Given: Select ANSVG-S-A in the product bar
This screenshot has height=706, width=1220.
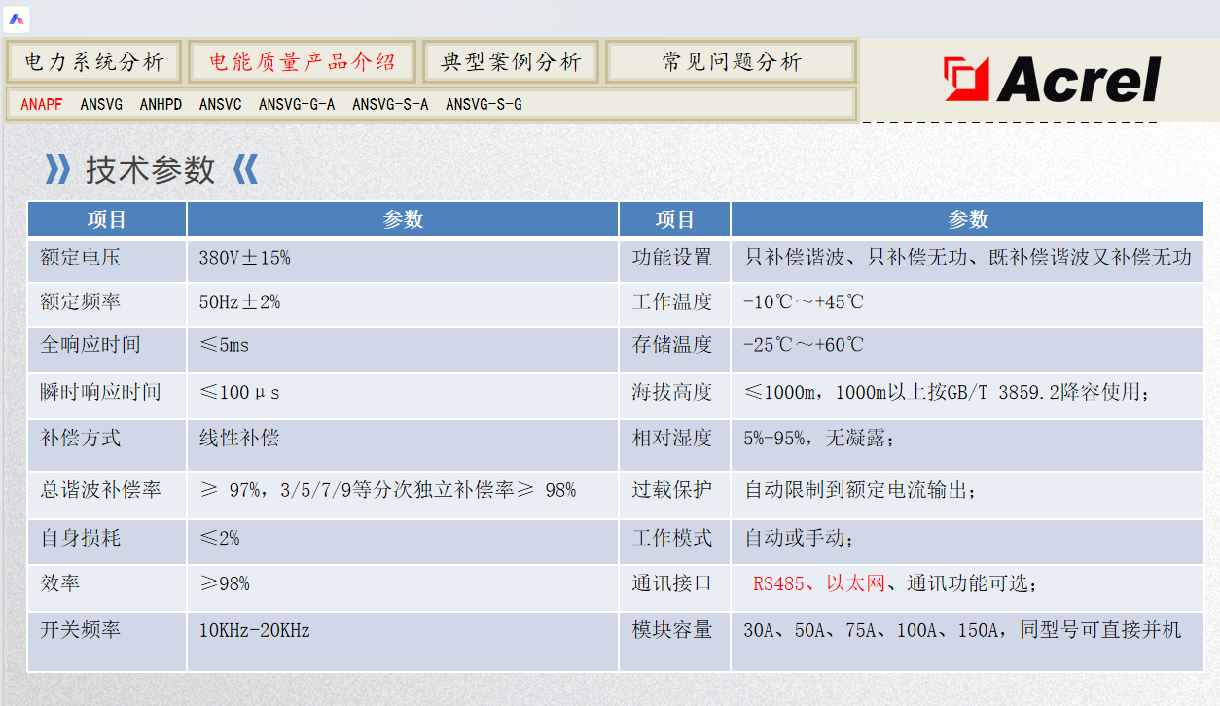Looking at the screenshot, I should (x=390, y=104).
